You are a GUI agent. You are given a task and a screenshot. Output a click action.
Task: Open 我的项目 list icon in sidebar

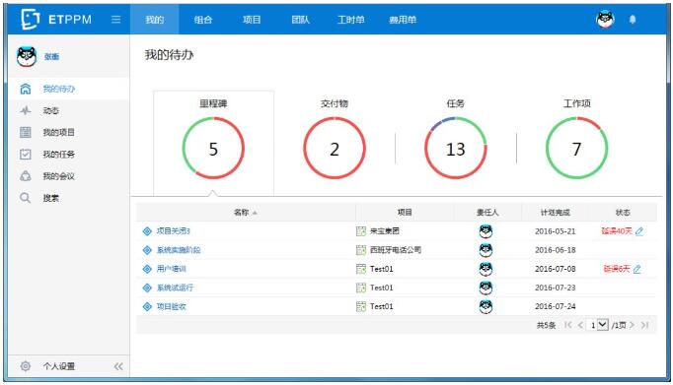tap(26, 132)
